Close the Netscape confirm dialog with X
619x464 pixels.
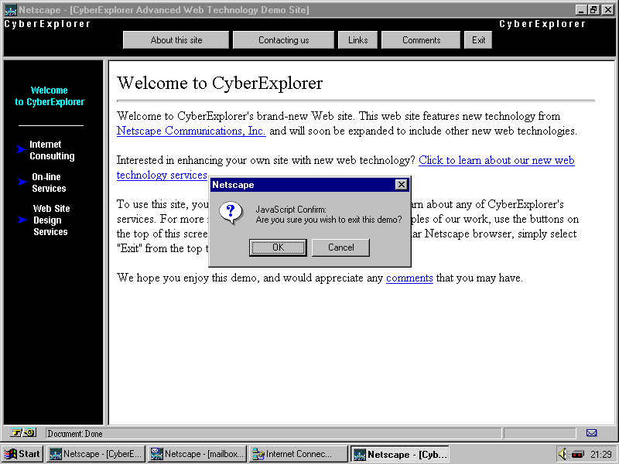click(x=401, y=185)
